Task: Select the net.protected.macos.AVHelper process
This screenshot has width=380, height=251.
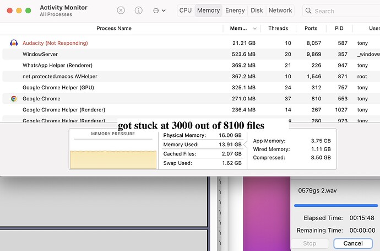Action: (x=60, y=77)
